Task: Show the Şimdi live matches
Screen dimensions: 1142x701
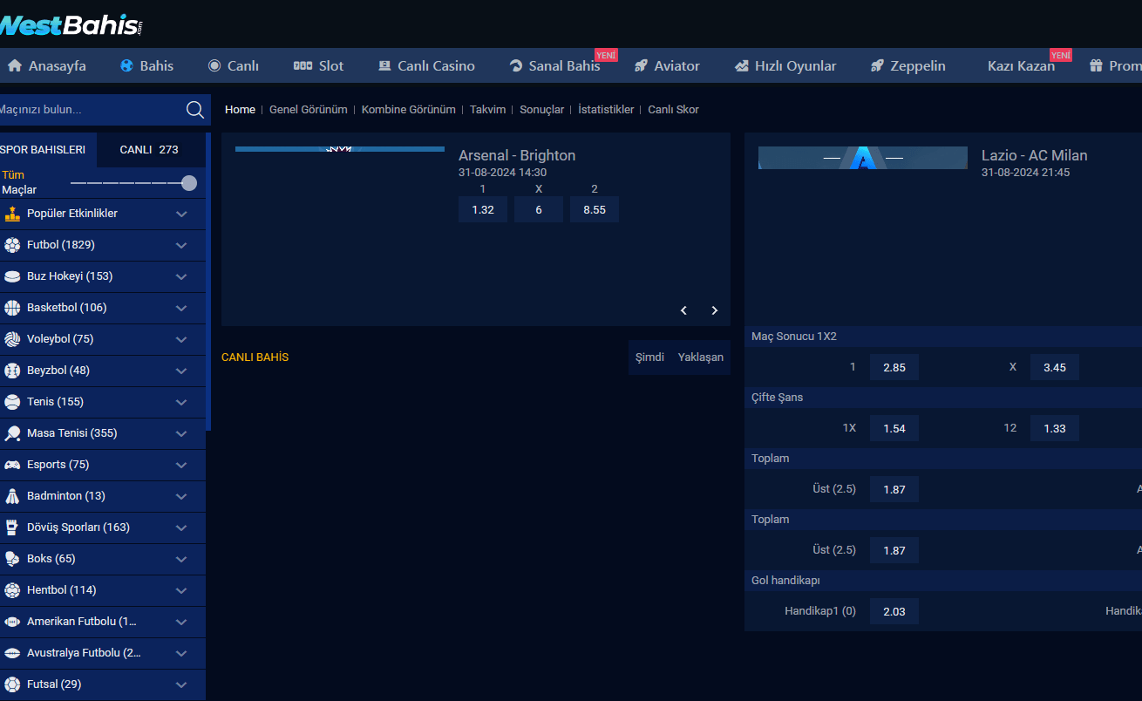Action: (649, 357)
